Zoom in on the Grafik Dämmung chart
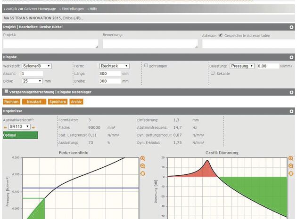The image size is (297, 219). pyautogui.click(x=291, y=159)
